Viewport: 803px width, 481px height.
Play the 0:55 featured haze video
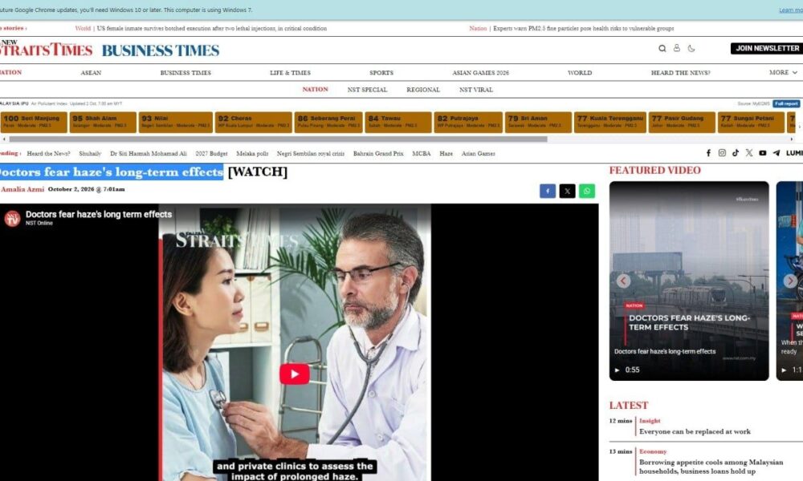coord(689,281)
